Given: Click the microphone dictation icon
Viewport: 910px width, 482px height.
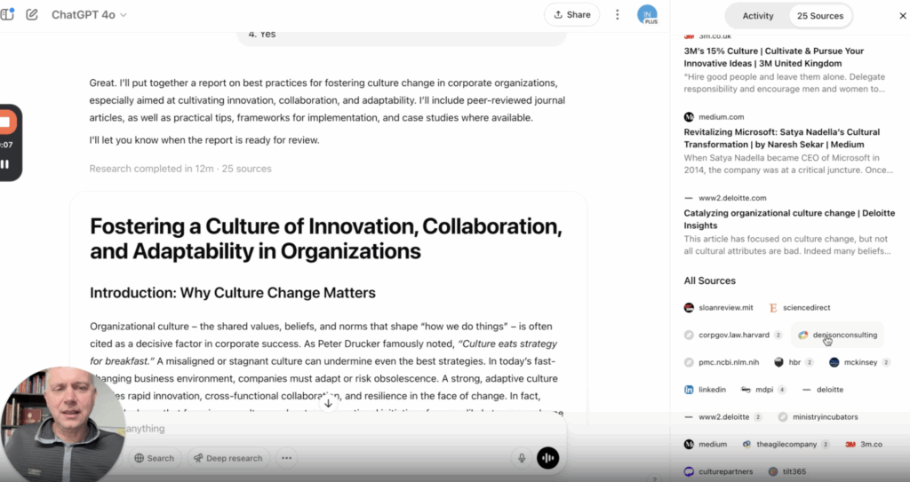Looking at the screenshot, I should (522, 458).
